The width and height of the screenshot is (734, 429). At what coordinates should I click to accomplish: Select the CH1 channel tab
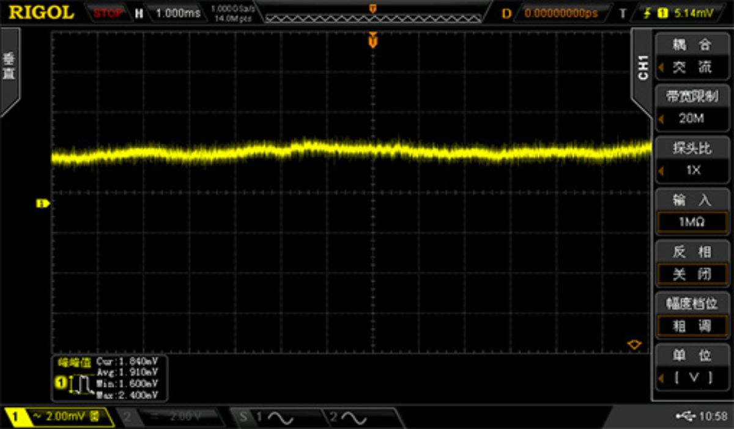point(642,67)
